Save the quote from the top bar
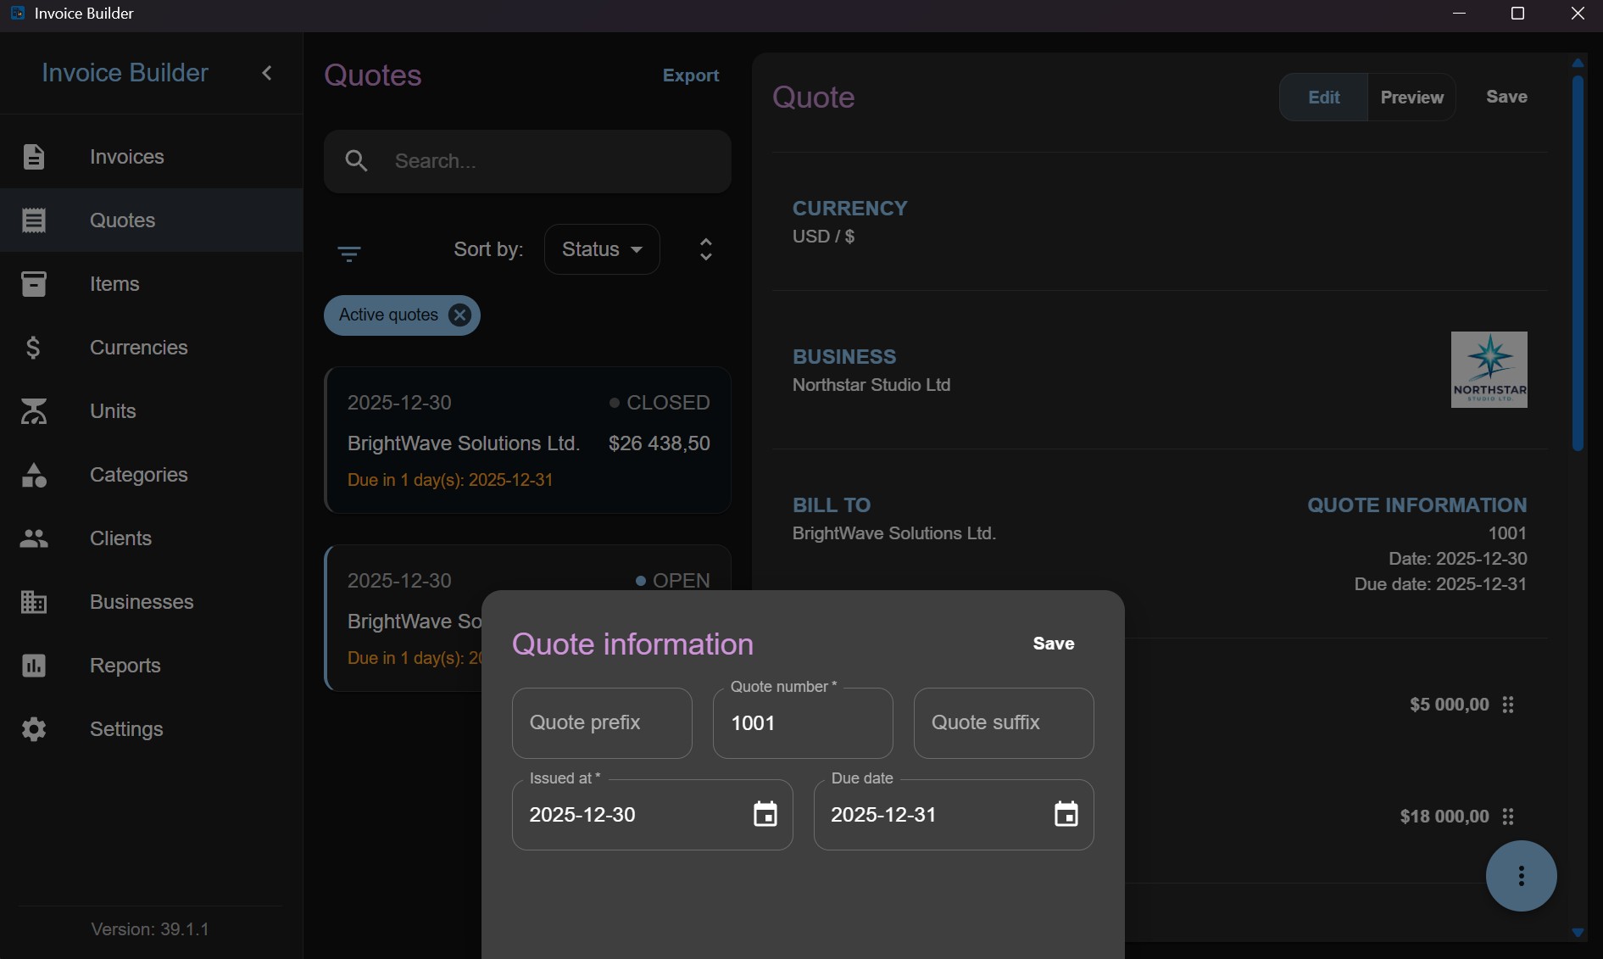The height and width of the screenshot is (959, 1603). point(1506,97)
